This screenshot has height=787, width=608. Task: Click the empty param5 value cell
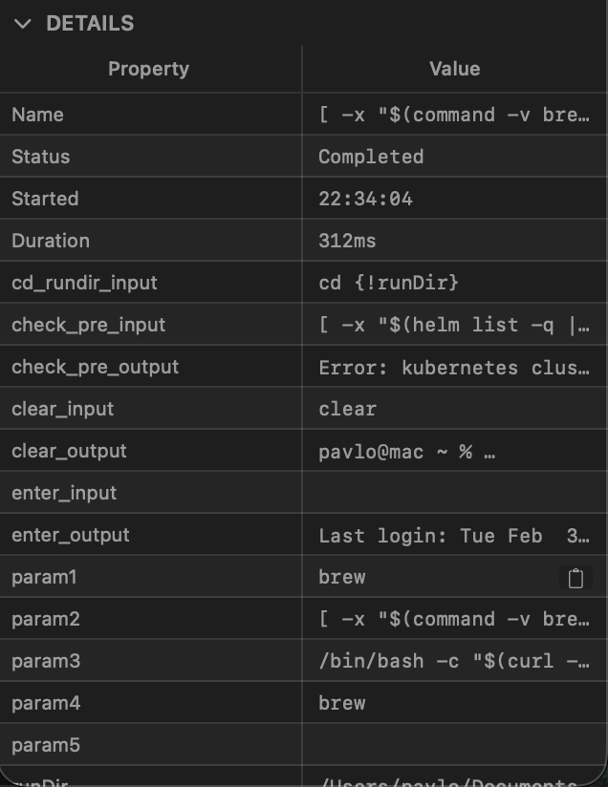(454, 745)
